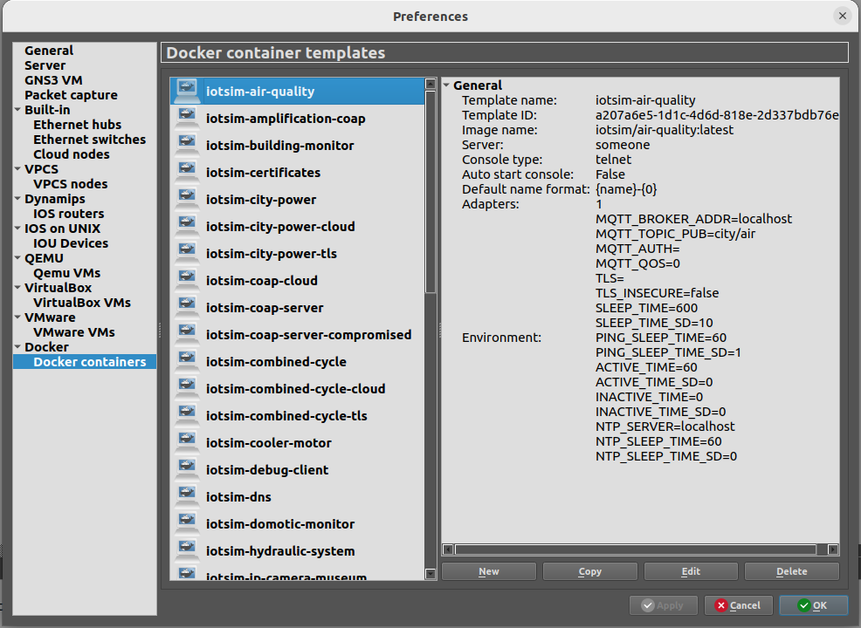Click the docker icon beside iotsim-city-power-tls
Screen dimensions: 861x628
(187, 254)
